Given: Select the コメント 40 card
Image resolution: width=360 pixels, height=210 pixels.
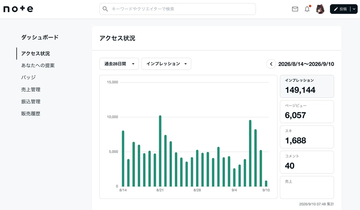Looking at the screenshot, I should coord(307,162).
